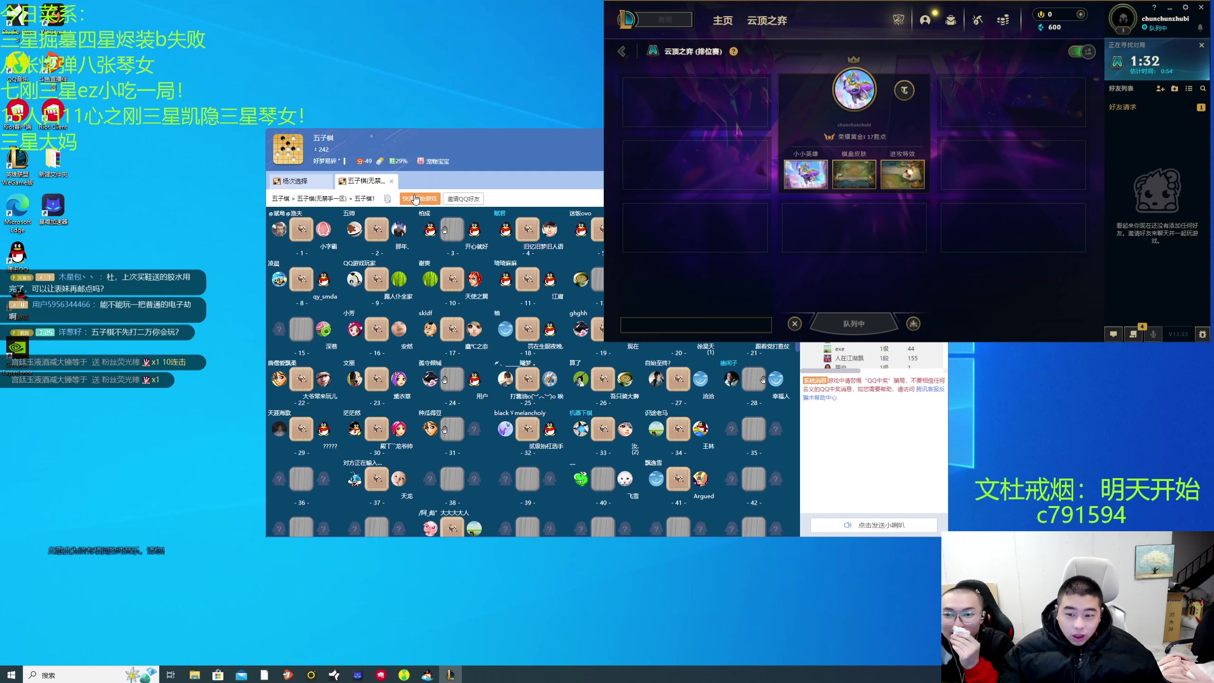This screenshot has height=683, width=1214.
Task: Open the League client clash trophy icon
Action: 898,20
